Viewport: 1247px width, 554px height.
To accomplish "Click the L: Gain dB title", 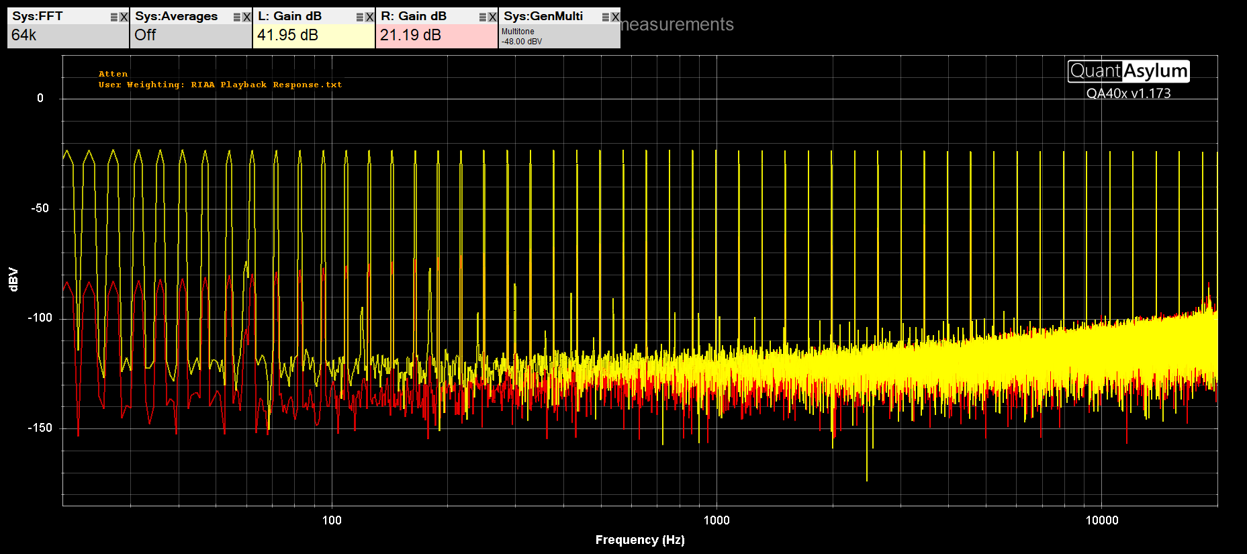I will (x=289, y=16).
